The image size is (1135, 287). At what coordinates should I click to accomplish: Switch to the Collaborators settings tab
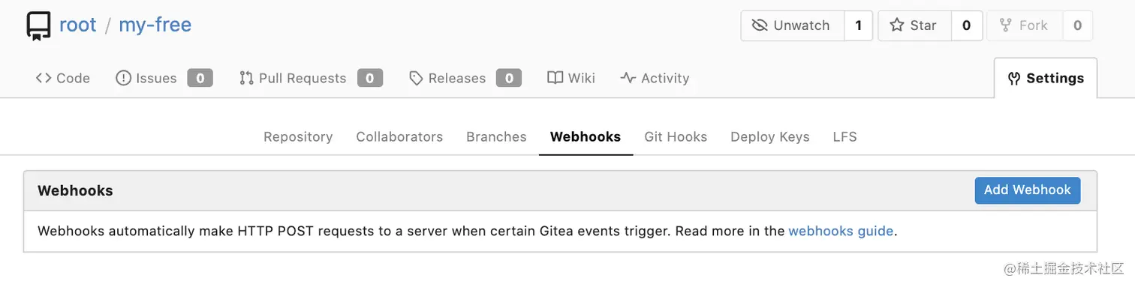coord(399,136)
